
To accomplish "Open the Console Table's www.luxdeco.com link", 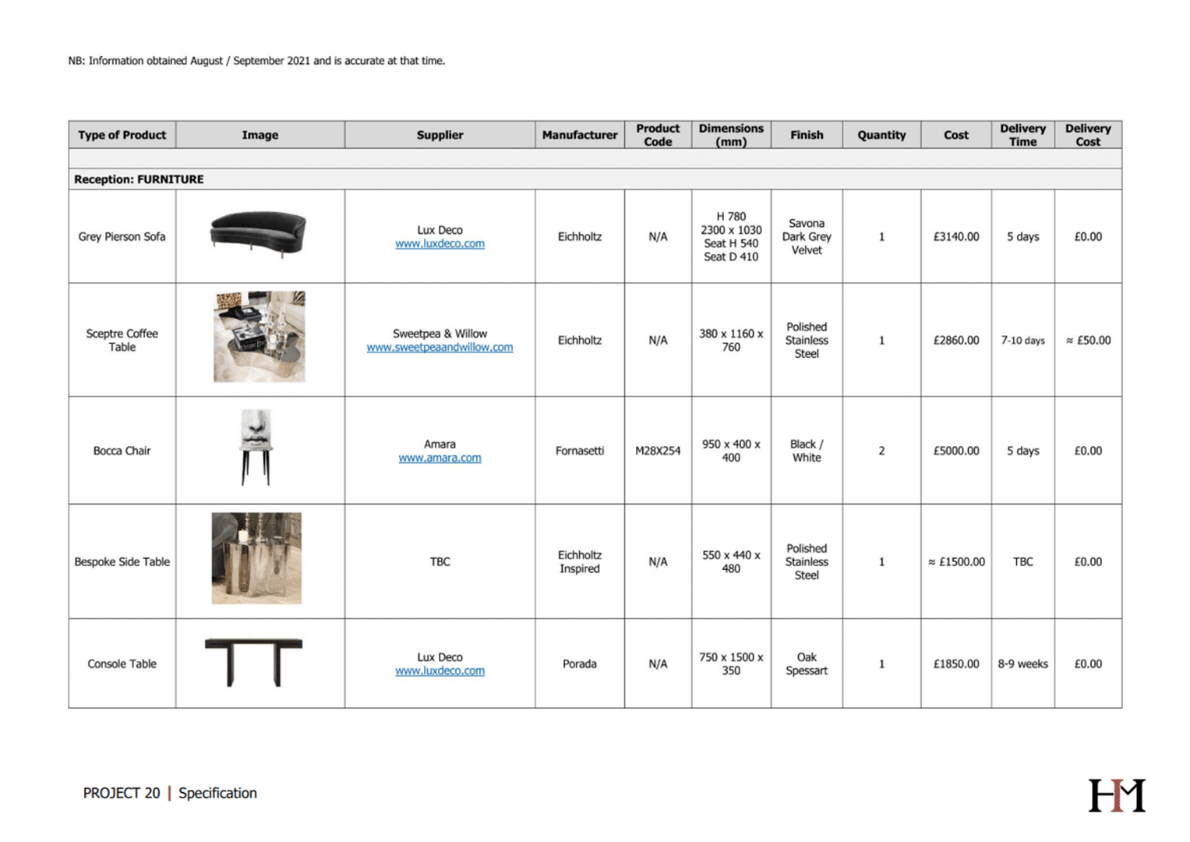I will 440,671.
